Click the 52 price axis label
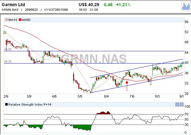 pyautogui.click(x=186, y=32)
